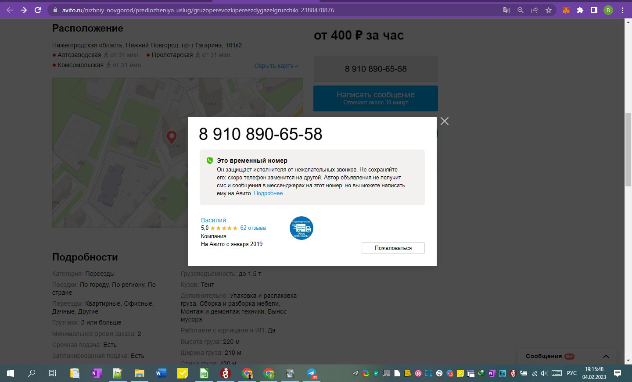Viewport: 632px width, 382px height.
Task: Open the Notepad++ style editor on taskbar
Action: click(x=118, y=373)
